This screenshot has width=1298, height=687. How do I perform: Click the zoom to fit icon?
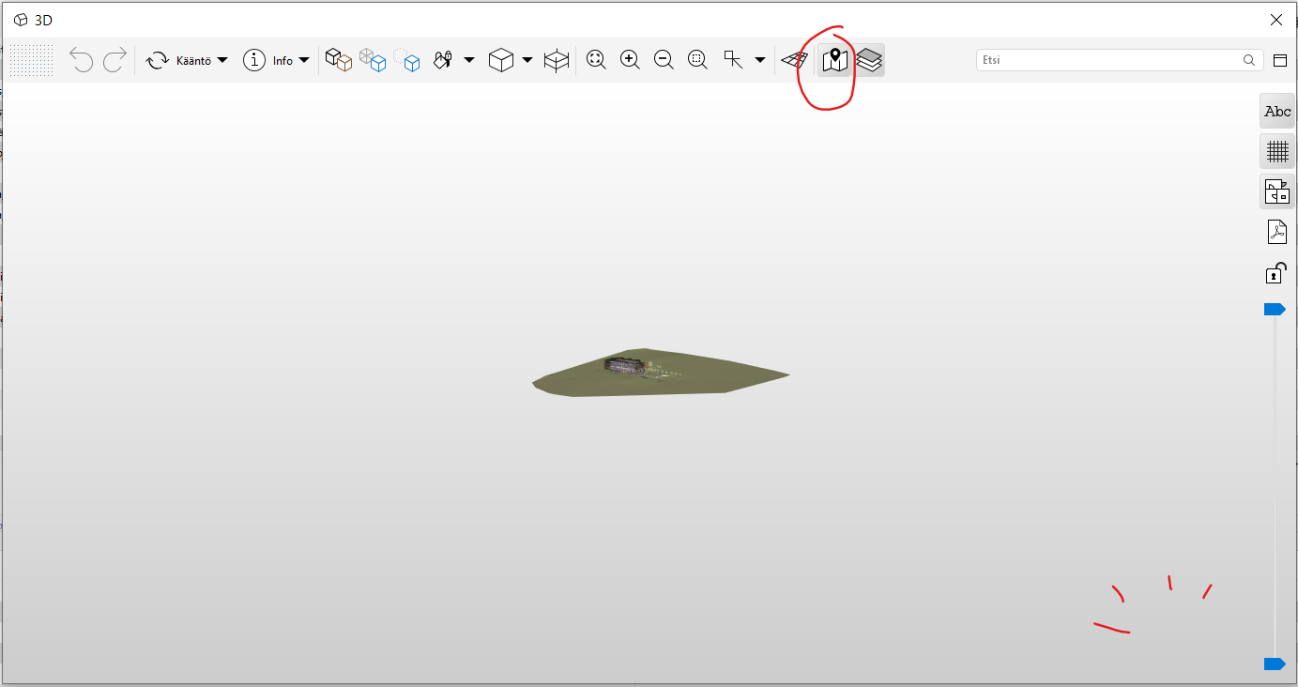tap(596, 60)
